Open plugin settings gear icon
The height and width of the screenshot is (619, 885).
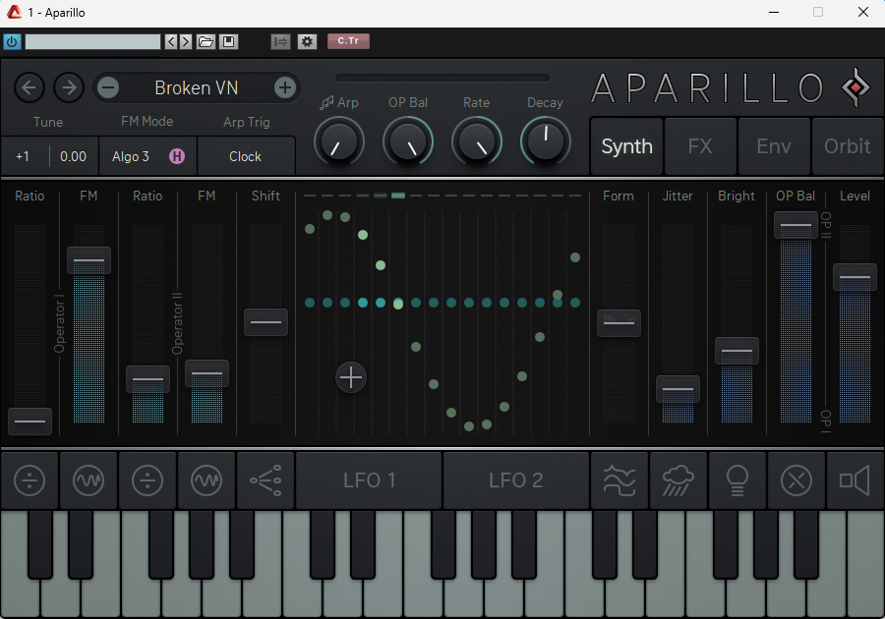tap(307, 41)
